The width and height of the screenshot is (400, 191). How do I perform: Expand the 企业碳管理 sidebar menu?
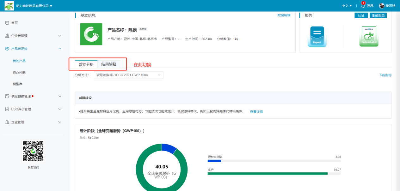point(60,36)
